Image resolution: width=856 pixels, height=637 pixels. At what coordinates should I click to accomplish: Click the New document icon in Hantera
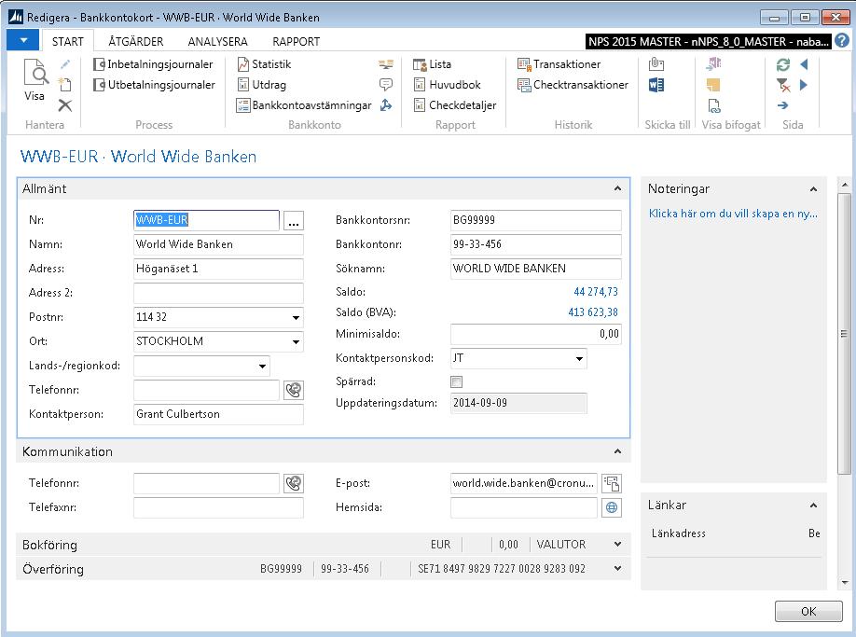(x=65, y=85)
